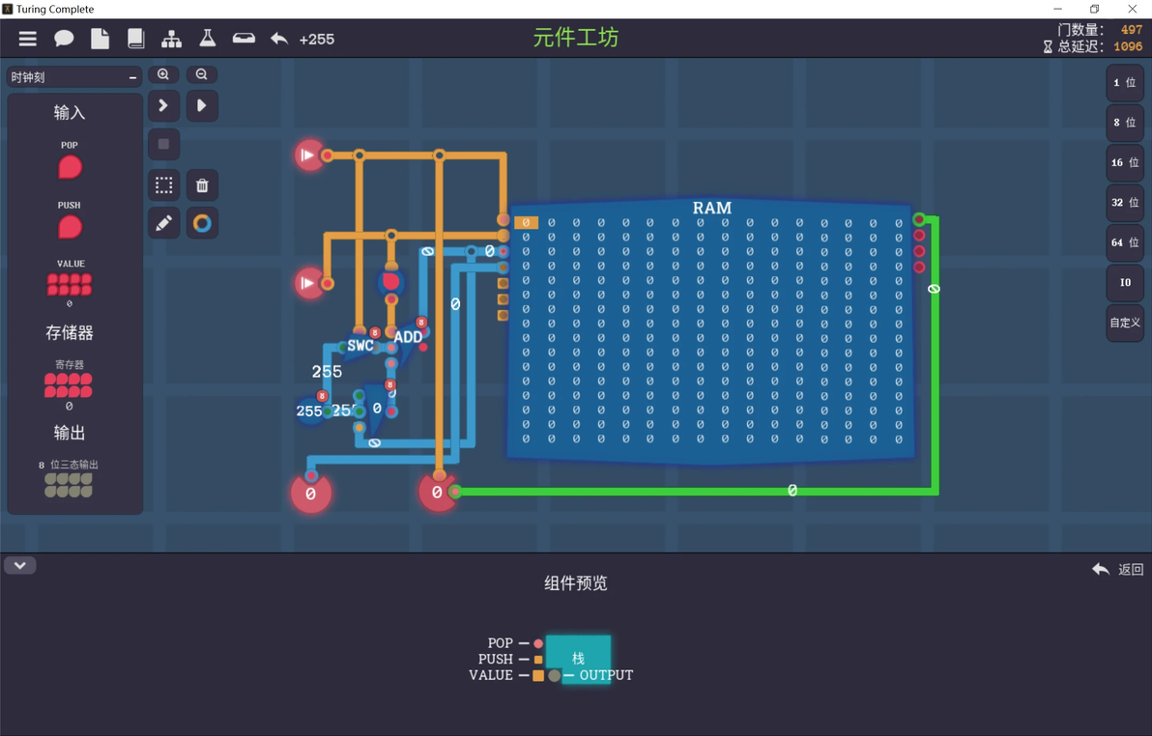Viewport: 1152px width, 736px height.
Task: Click the undo arrow beside +255
Action: point(279,39)
